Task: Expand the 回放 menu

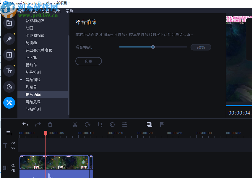Action: coord(33,11)
